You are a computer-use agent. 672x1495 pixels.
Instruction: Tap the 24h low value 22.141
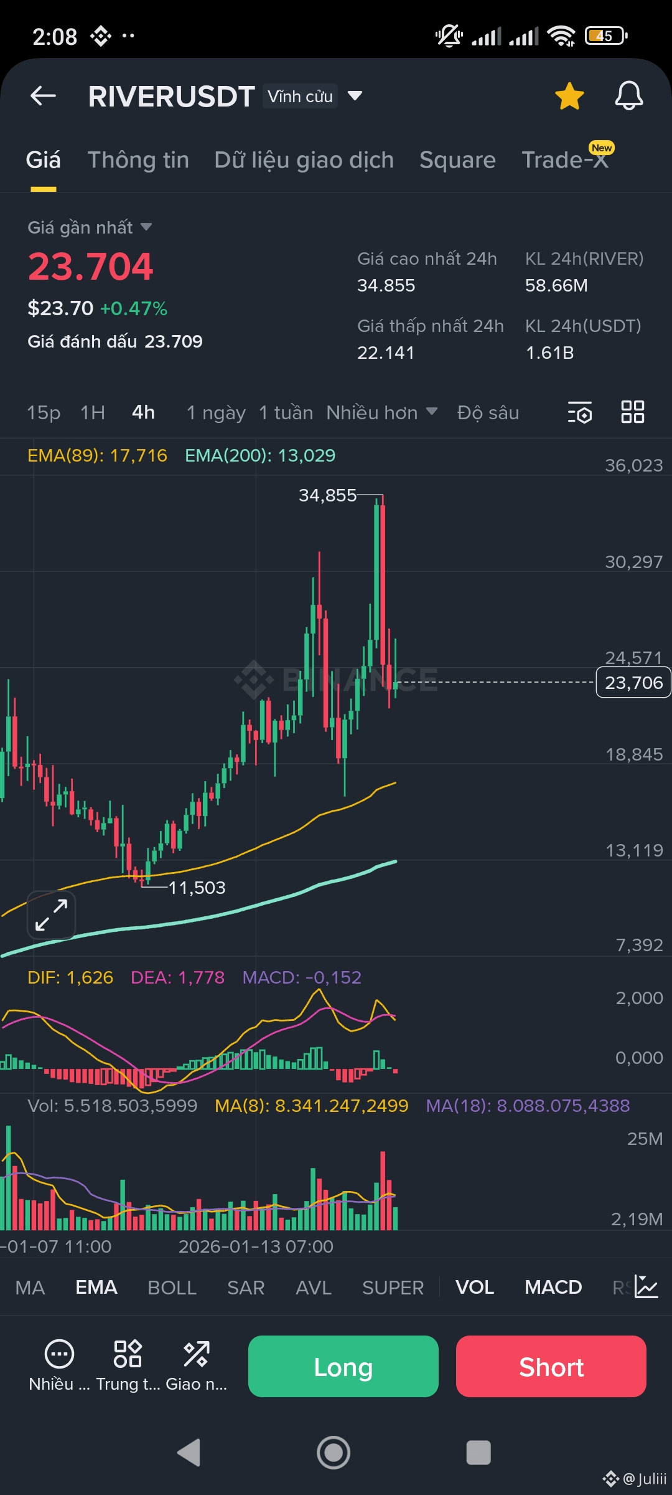point(386,353)
